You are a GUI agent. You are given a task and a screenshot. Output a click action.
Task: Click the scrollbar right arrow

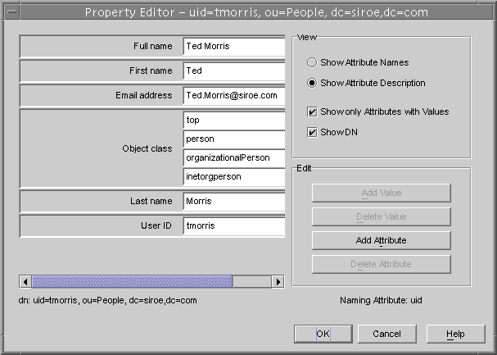tap(278, 282)
